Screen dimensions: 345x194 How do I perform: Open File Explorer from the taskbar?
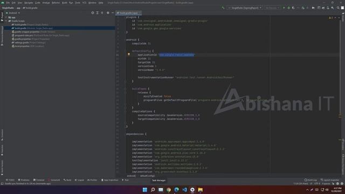click(200, 190)
